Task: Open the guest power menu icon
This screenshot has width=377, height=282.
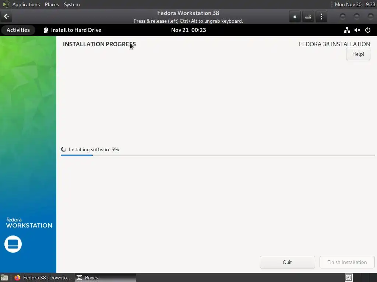Action: (x=368, y=30)
